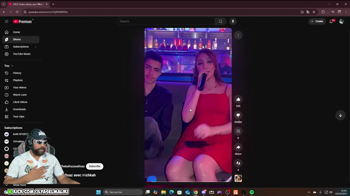
Task: Show hidden tray icons chevron
Action: pos(309,192)
